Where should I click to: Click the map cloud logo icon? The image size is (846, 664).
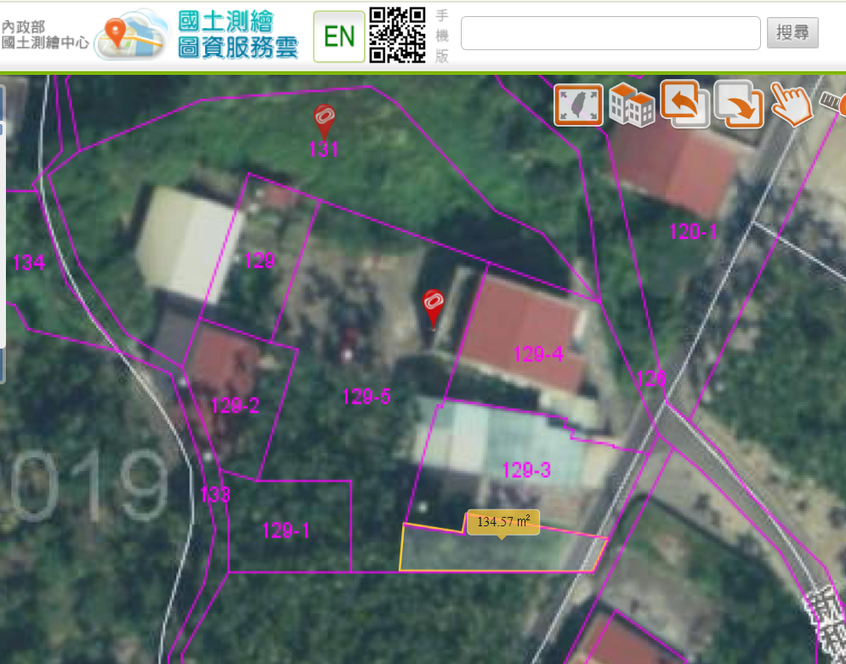pyautogui.click(x=131, y=35)
